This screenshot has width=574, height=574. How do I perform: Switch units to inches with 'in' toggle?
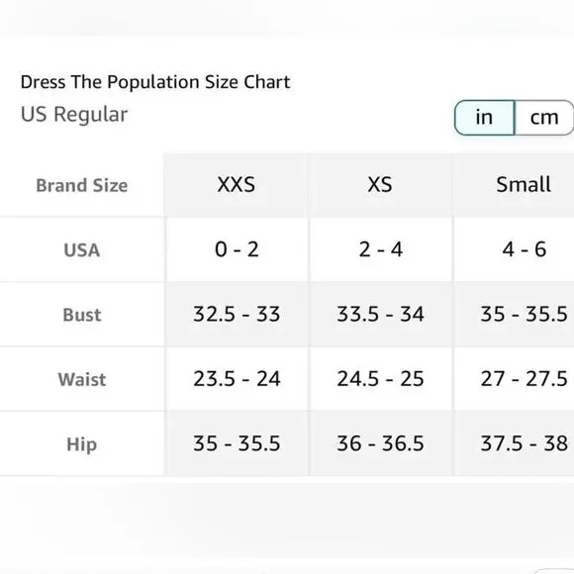484,118
